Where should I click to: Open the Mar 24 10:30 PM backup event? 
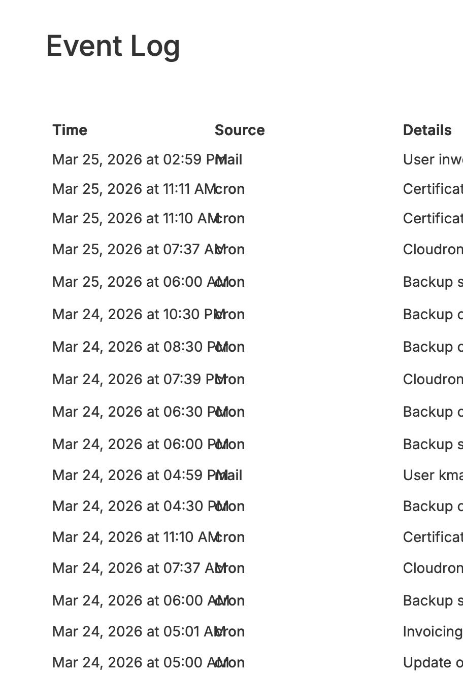coord(433,315)
